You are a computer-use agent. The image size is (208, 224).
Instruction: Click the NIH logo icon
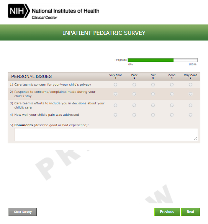19,11
